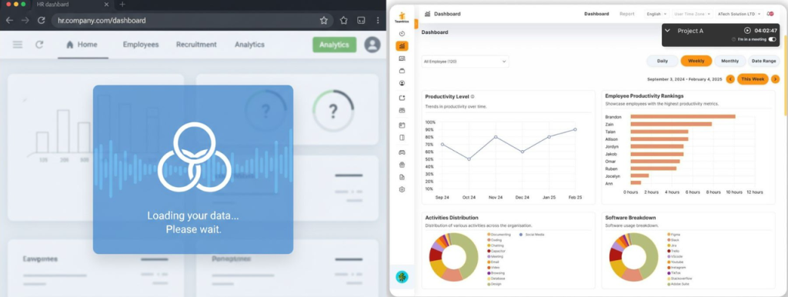The width and height of the screenshot is (788, 297).
Task: Open the user circle icon in Teamtrics sidebar
Action: tap(402, 83)
